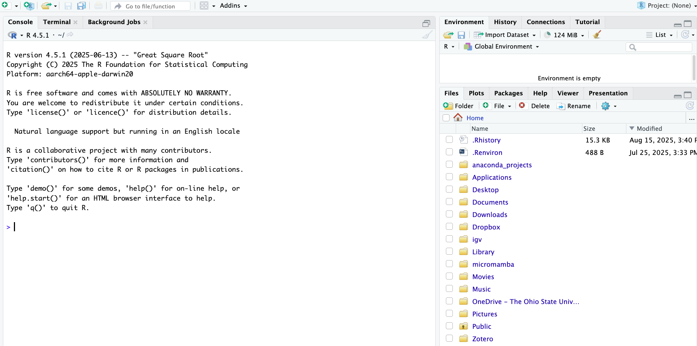Viewport: 697px width, 346px height.
Task: Open the workspace panes layout icon
Action: pos(204,6)
